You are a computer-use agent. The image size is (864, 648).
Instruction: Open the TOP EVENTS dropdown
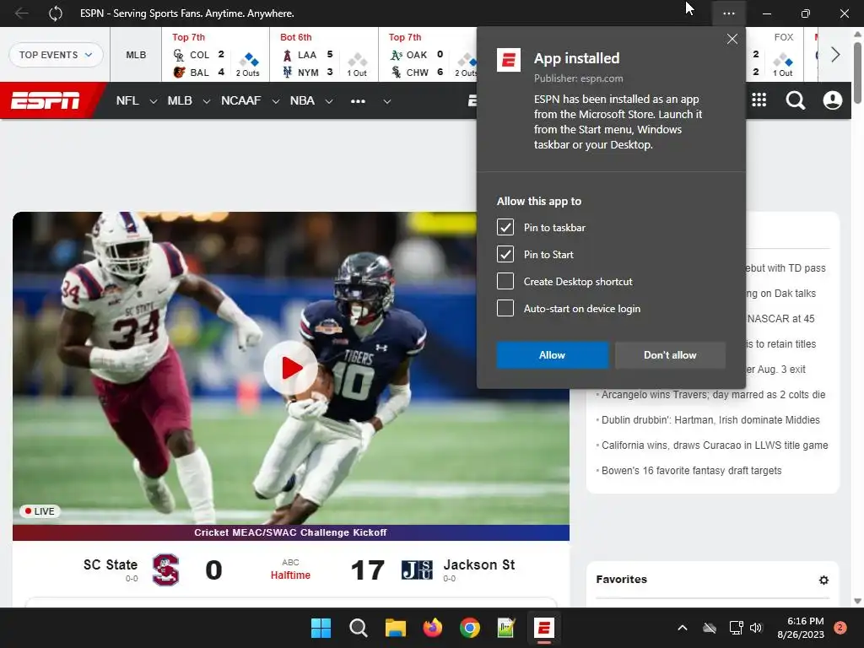[x=56, y=55]
